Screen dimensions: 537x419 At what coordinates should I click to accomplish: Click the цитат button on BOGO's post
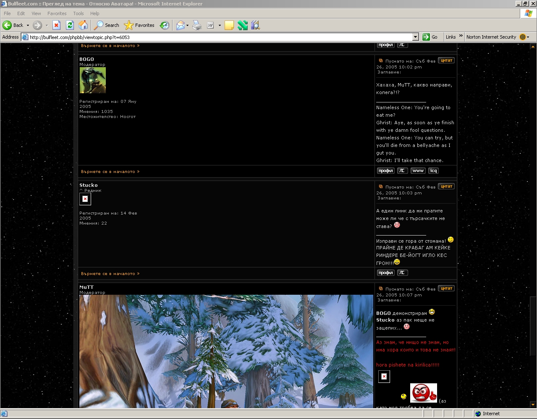pyautogui.click(x=446, y=60)
